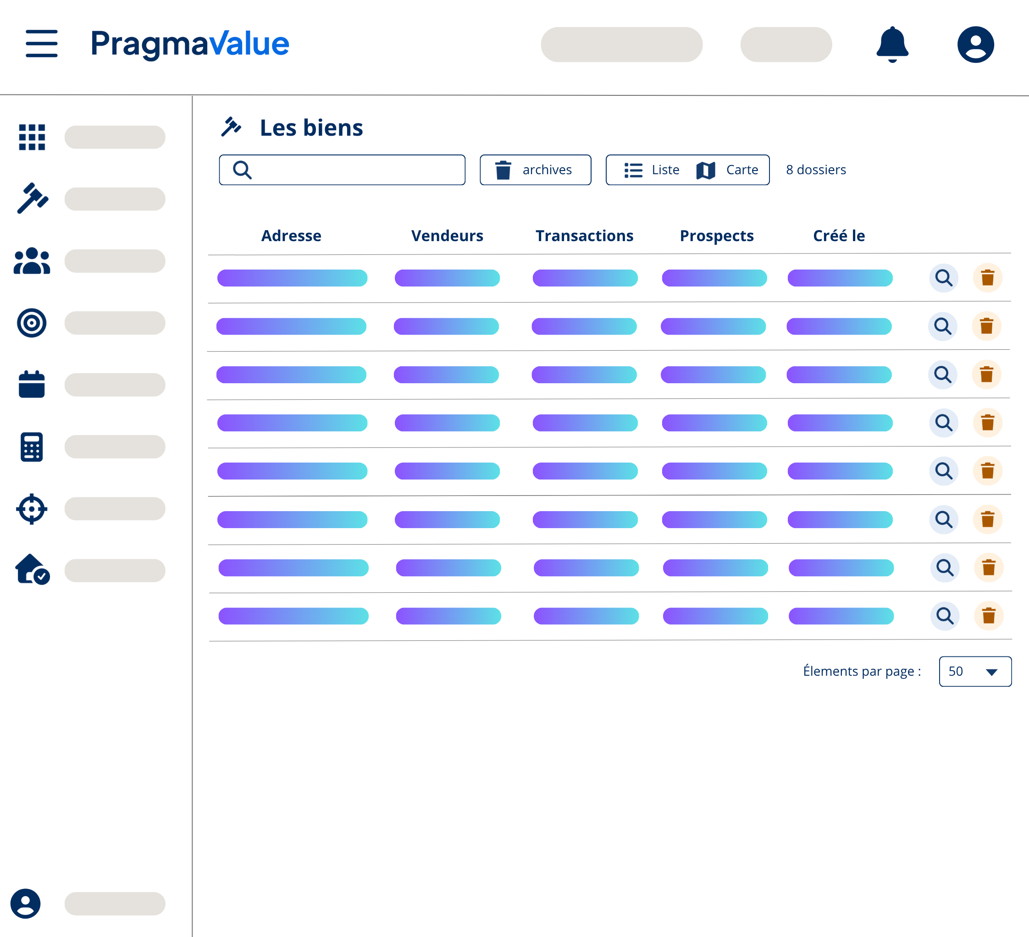Image resolution: width=1029 pixels, height=937 pixels.
Task: Select the gavel icon in sidebar
Action: [x=32, y=198]
